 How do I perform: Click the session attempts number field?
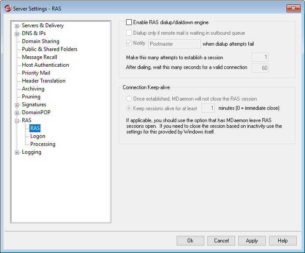pos(260,58)
